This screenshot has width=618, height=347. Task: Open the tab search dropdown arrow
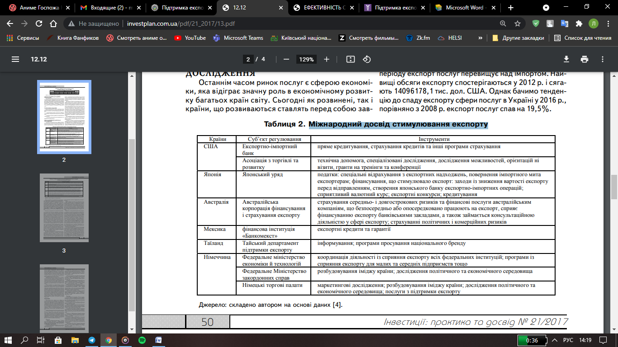[x=546, y=8]
